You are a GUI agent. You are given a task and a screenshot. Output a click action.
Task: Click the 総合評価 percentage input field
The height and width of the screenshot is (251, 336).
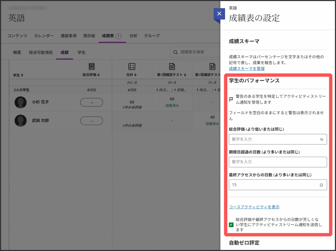pos(274,139)
